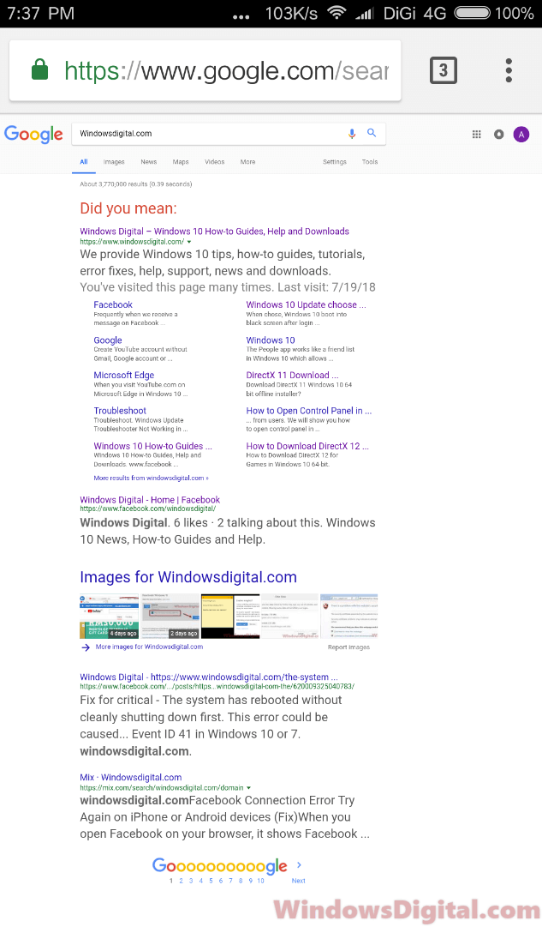
Task: Open the purple account avatar A
Action: [x=521, y=134]
